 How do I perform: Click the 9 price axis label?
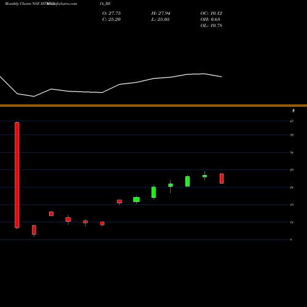click(291, 239)
